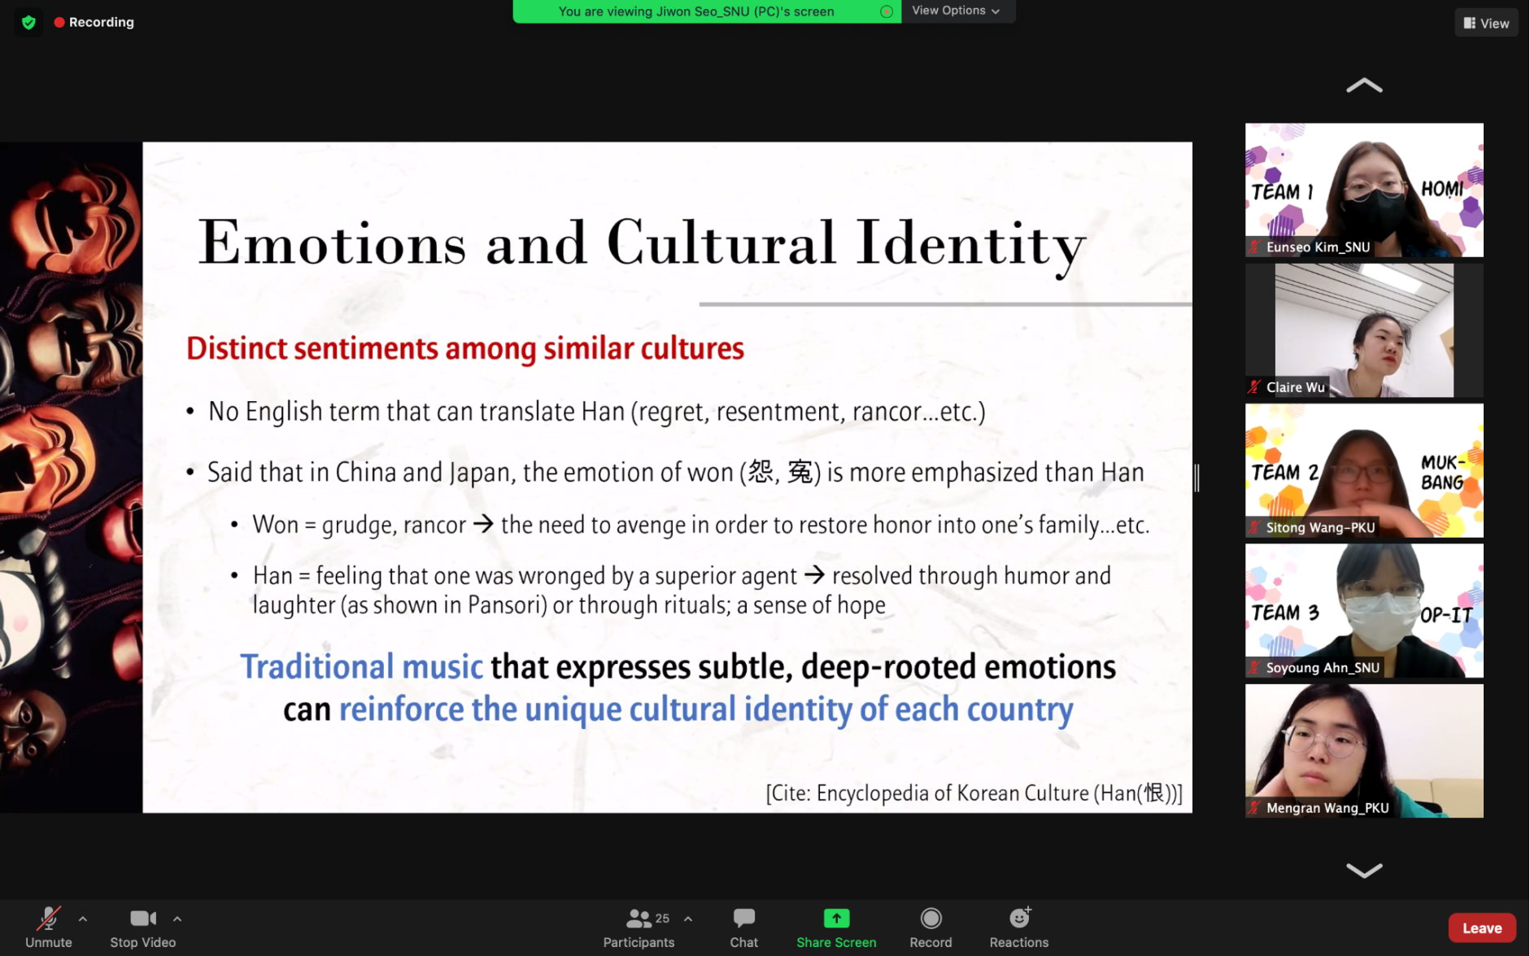Click muted mic icon by Sitong Wang-PKU
The image size is (1530, 956).
click(x=1255, y=527)
